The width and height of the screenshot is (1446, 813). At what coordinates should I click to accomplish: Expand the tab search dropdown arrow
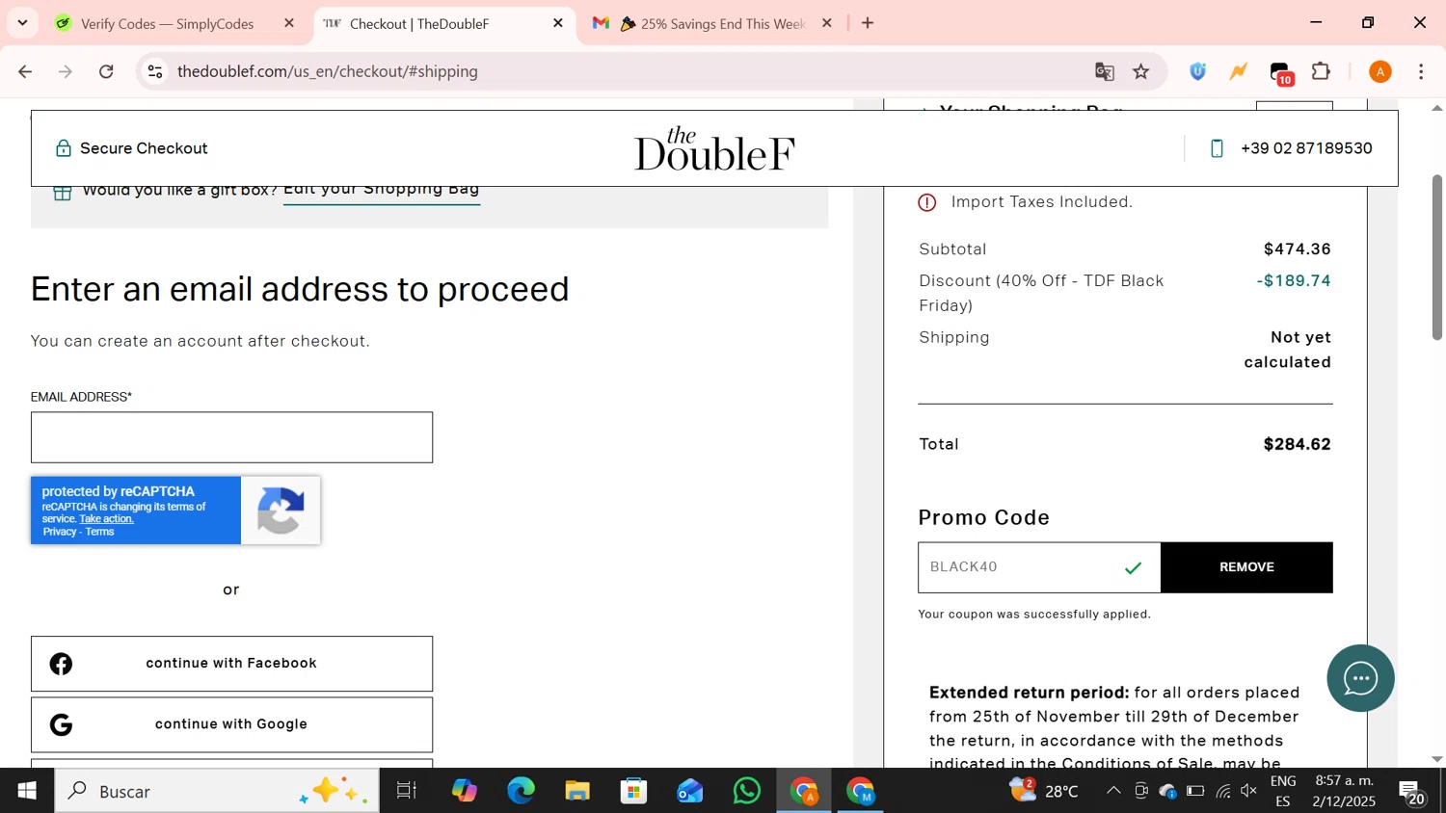click(x=22, y=23)
